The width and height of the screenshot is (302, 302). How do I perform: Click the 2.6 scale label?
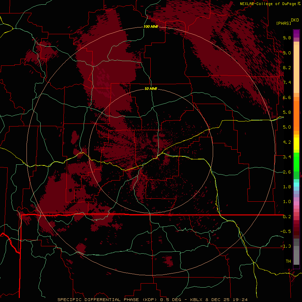click(x=287, y=172)
